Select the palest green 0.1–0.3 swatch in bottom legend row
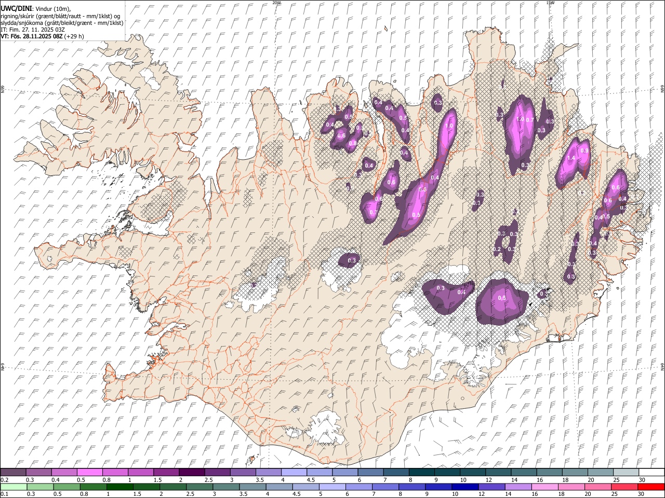 click(13, 487)
